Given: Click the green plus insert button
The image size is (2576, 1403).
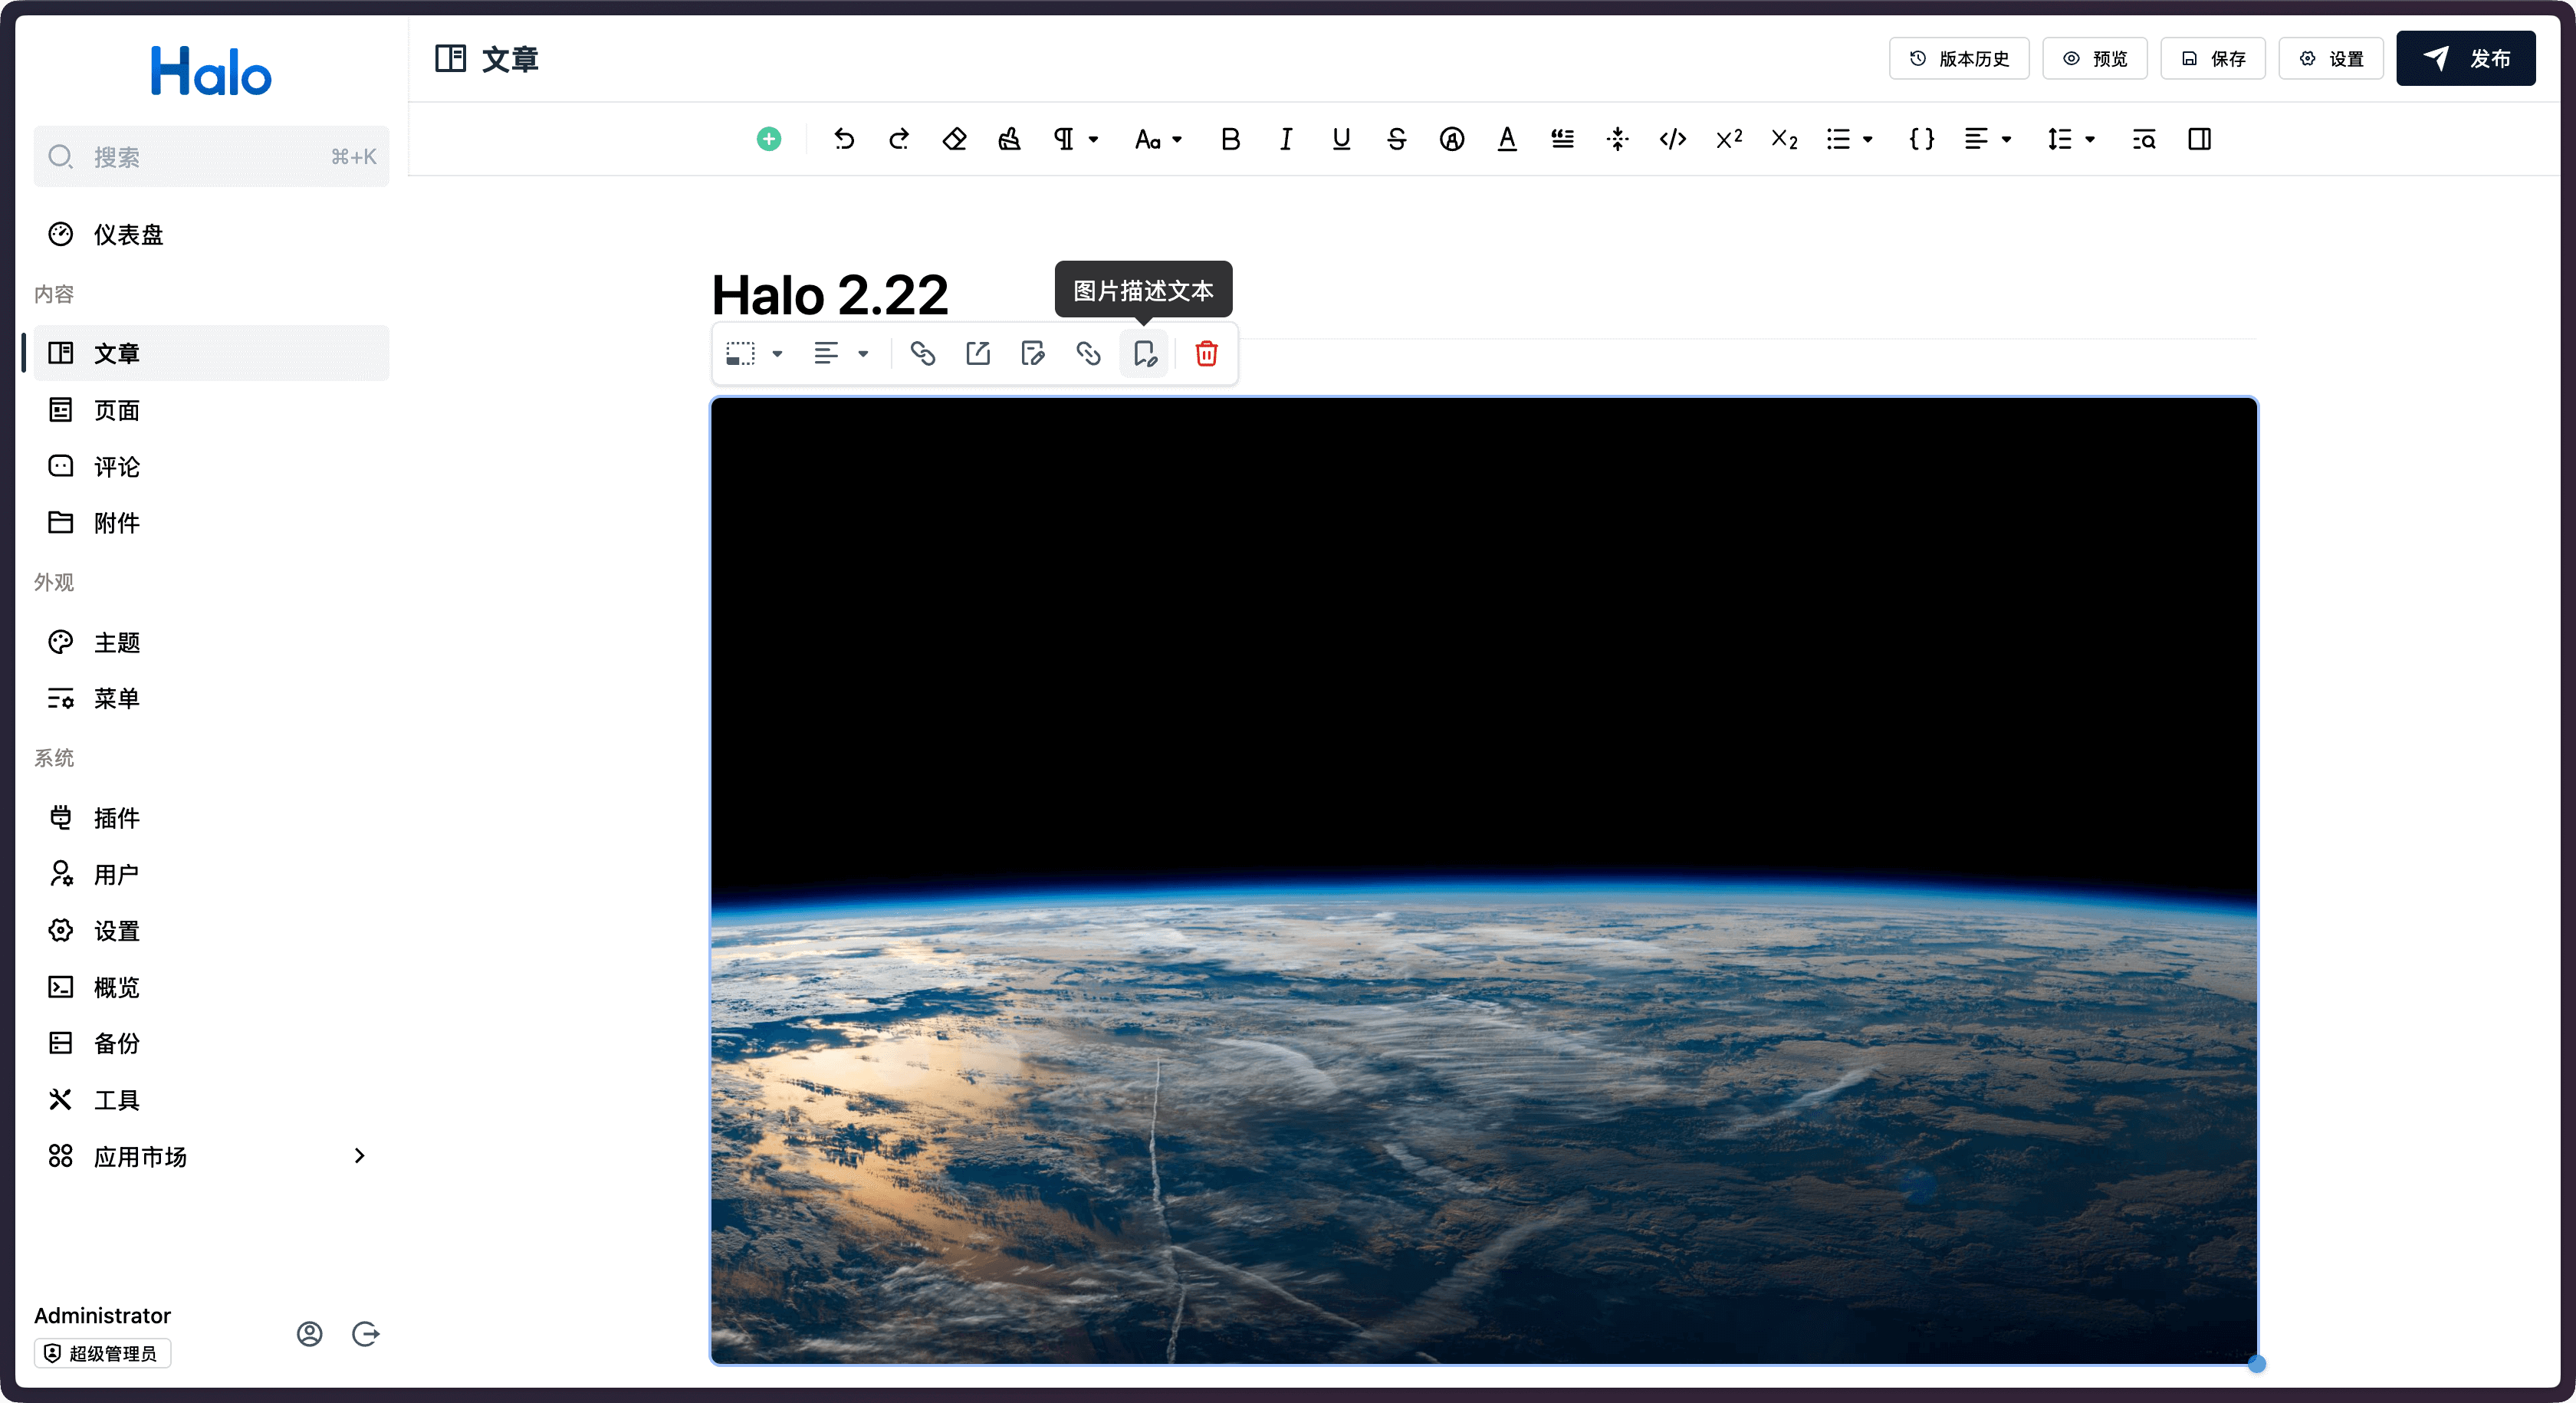Looking at the screenshot, I should pyautogui.click(x=768, y=139).
